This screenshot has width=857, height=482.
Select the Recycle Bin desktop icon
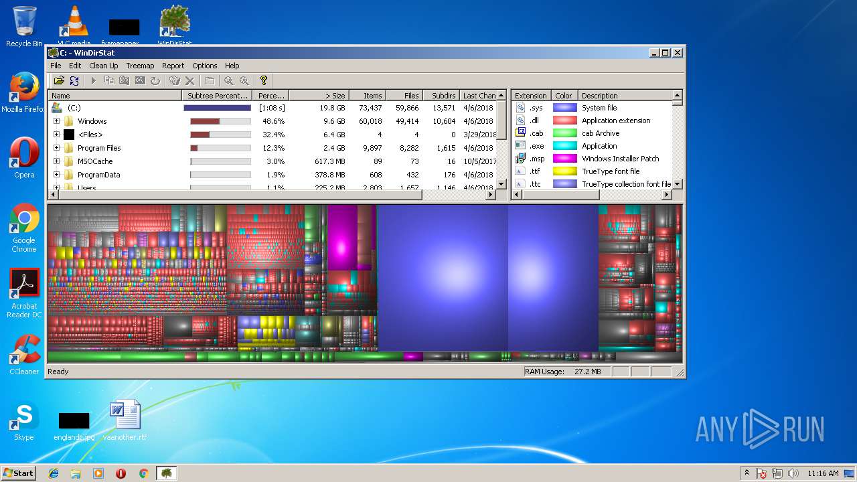24,27
